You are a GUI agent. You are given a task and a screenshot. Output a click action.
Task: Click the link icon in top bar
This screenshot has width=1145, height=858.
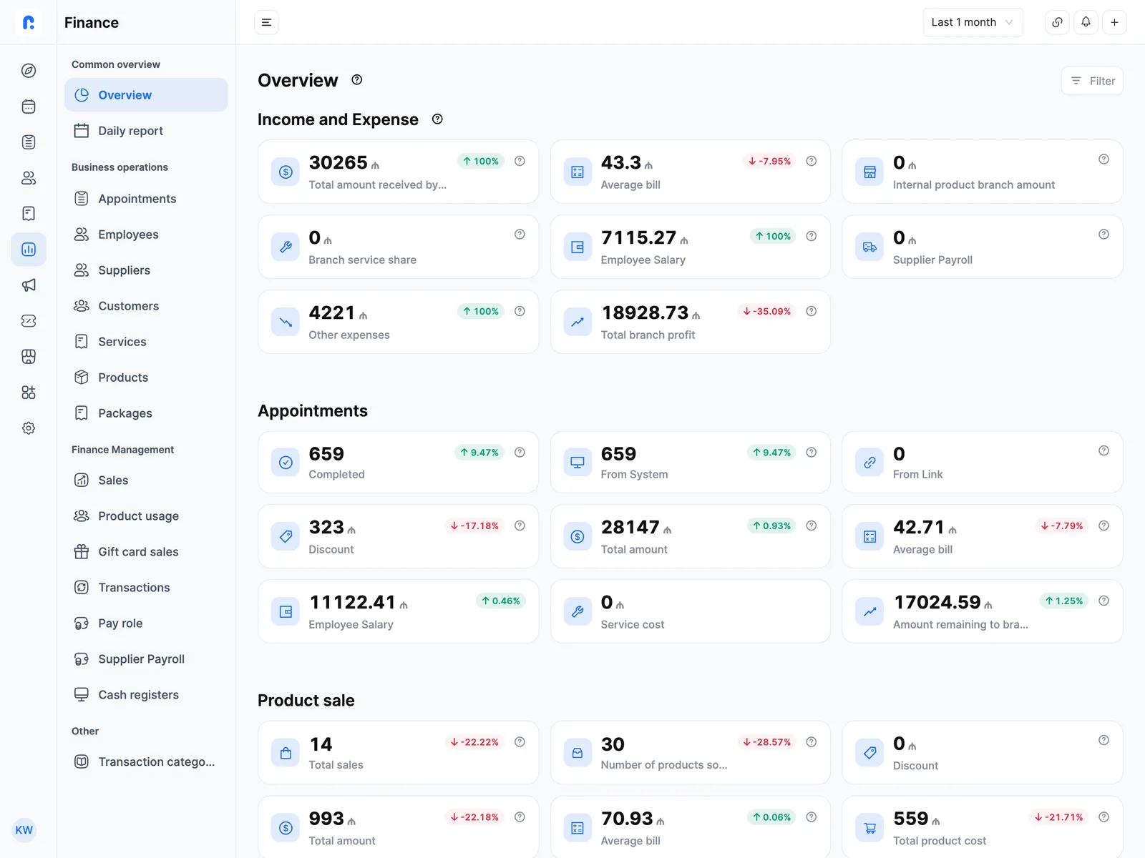point(1057,22)
